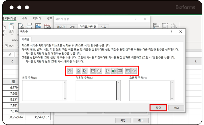The image size is (204, 125).
Task: Select column C header
Action: (12, 62)
